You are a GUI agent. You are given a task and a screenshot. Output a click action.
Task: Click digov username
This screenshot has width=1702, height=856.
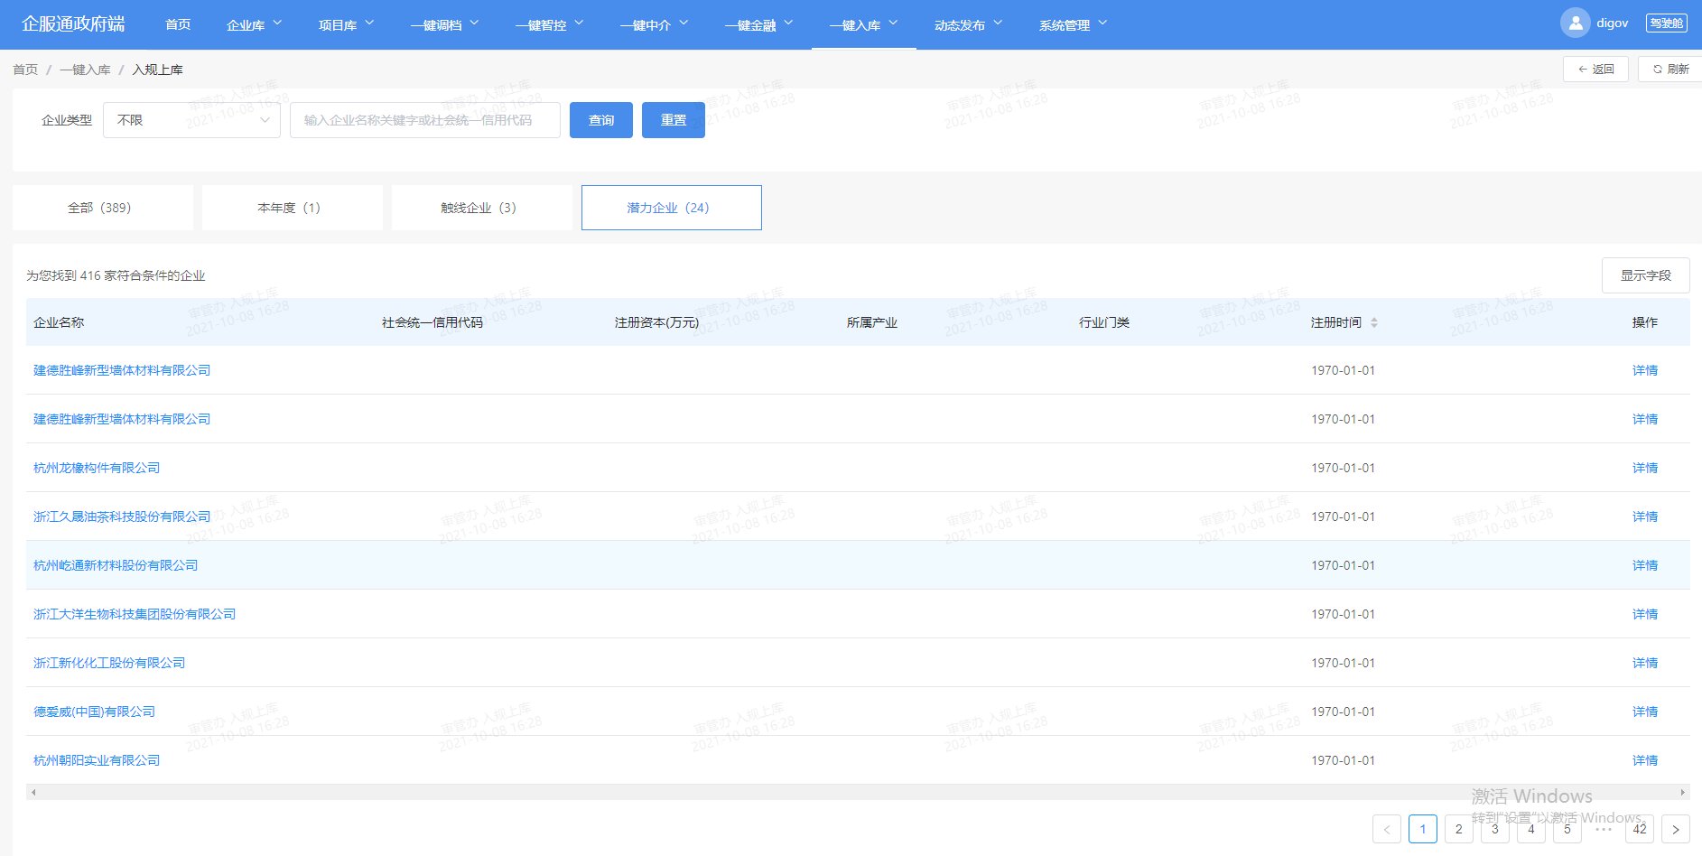1612,23
